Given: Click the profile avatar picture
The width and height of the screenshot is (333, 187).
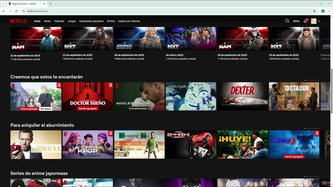Looking at the screenshot, I should 314,21.
